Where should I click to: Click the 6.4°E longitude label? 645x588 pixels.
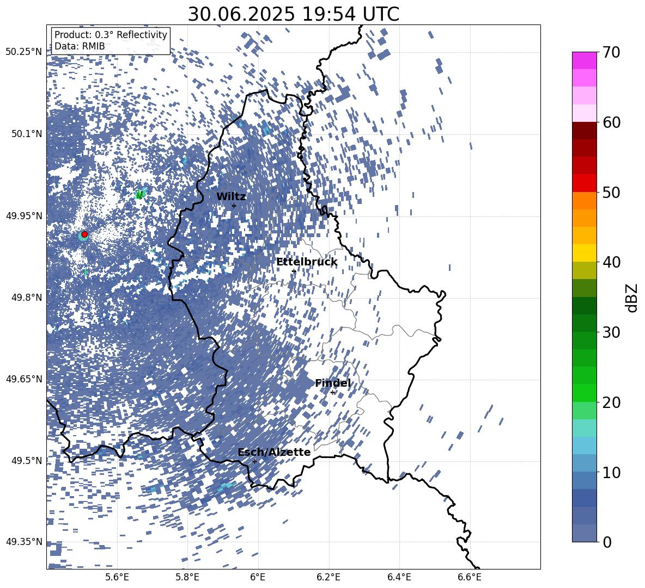(399, 577)
